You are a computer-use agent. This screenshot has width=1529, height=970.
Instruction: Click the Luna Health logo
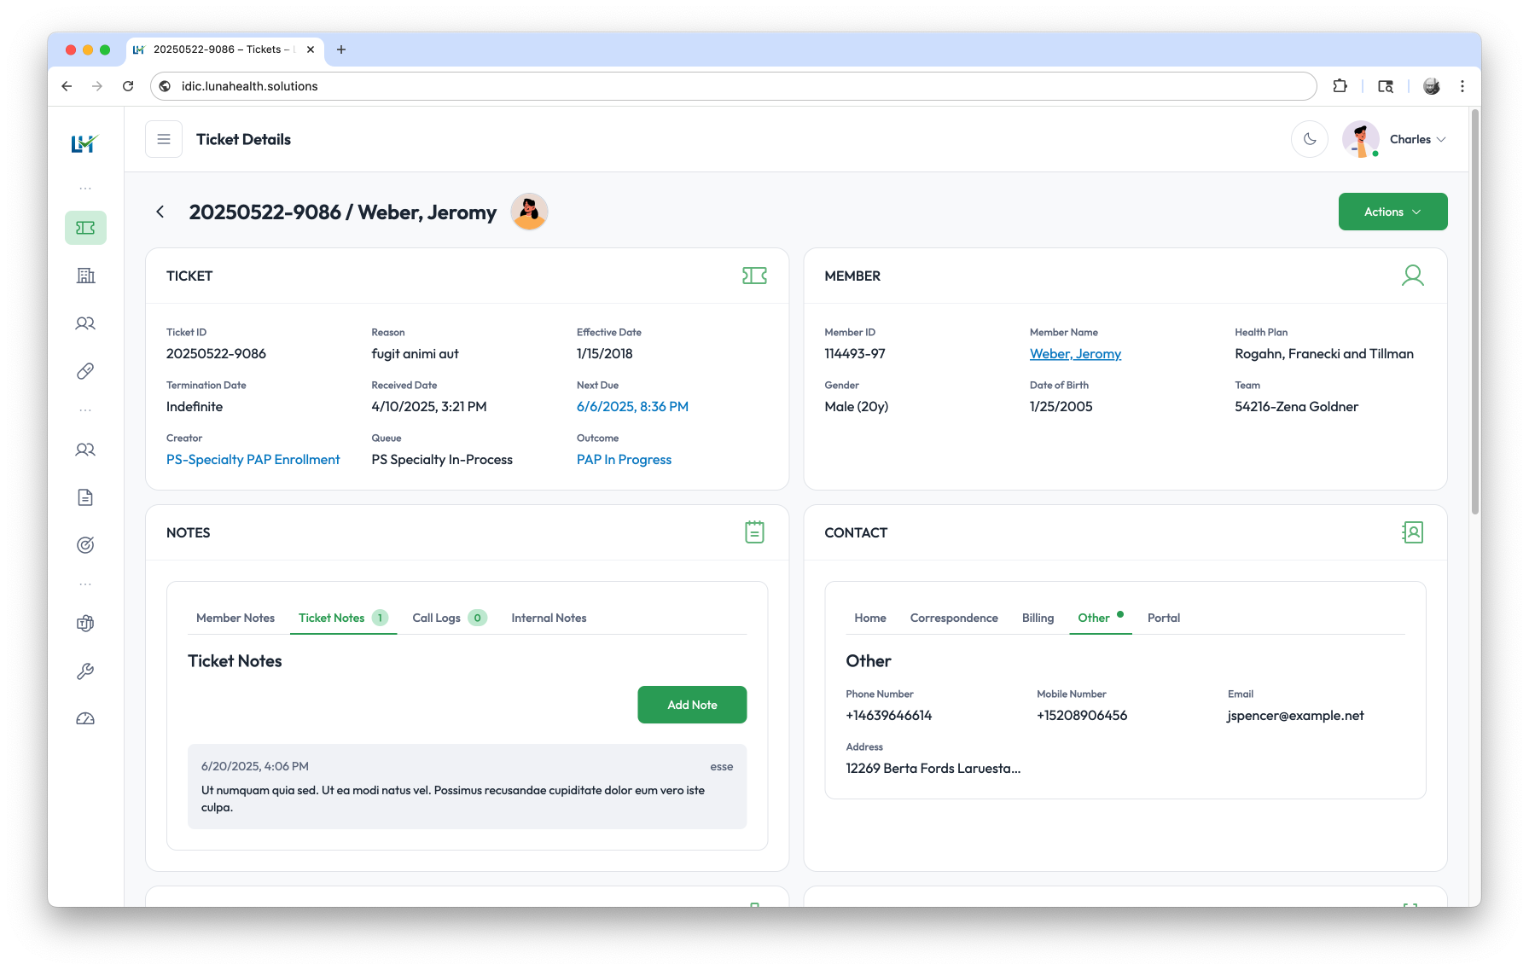84,143
